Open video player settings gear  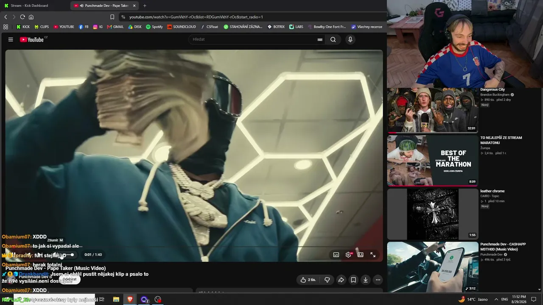348,255
